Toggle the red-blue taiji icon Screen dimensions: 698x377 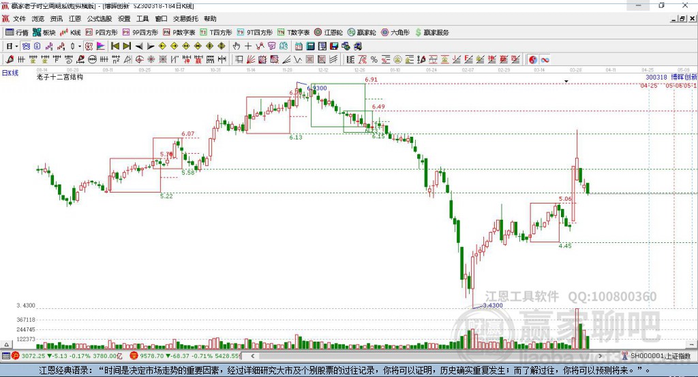click(533, 60)
